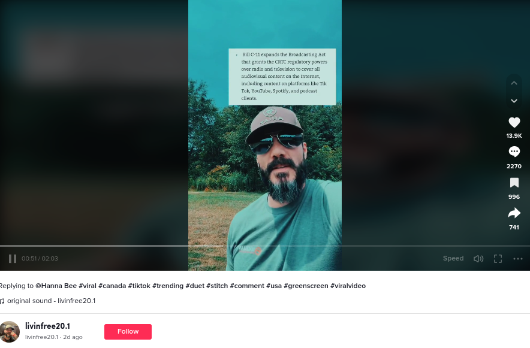The height and width of the screenshot is (348, 530).
Task: Go to next video with down chevron
Action: [x=514, y=101]
